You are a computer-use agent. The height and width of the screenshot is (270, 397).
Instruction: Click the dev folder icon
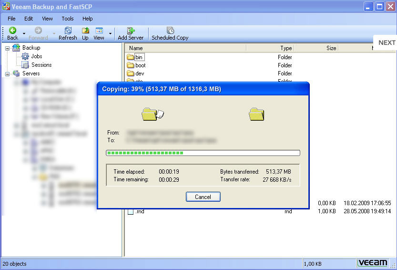point(131,73)
